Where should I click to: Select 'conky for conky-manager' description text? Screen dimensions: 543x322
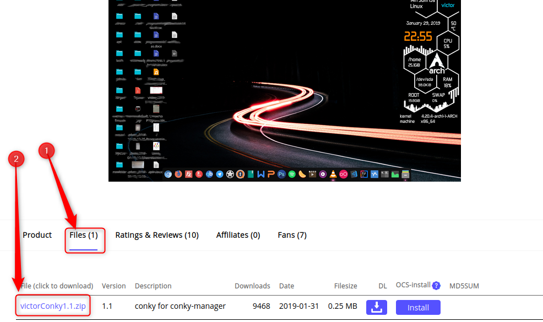click(x=180, y=306)
